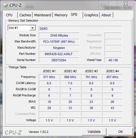Viewport: 136px width, 138px height.
Task: Click CAS# Latency value 9.0
Action: [x=112, y=83]
